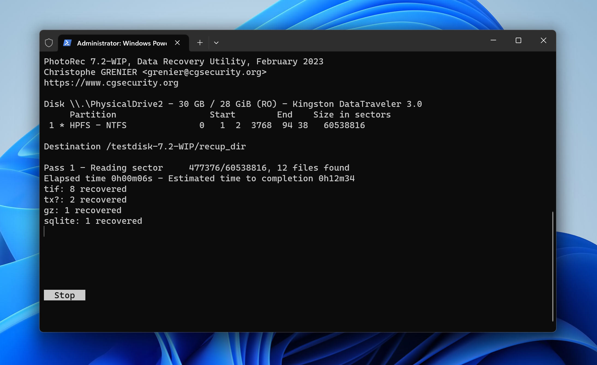Viewport: 597px width, 365px height.
Task: Click the Disk PhysicalDrive2 Kingston line
Action: pos(233,104)
